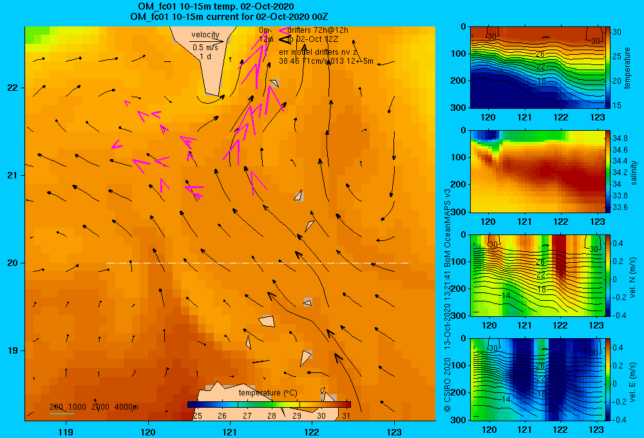Click the main map temperature colorbar

pyautogui.click(x=269, y=405)
